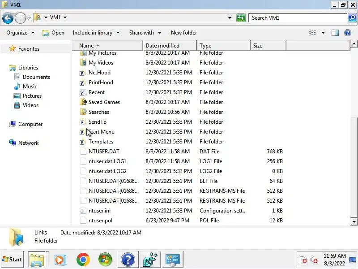Screen dimensions: 358x269
Task: Change view with the view layout icon
Action: pos(312,33)
